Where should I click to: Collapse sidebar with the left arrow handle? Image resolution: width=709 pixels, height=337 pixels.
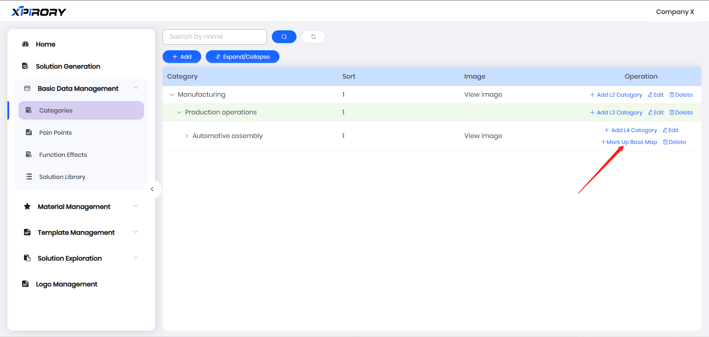click(x=152, y=189)
